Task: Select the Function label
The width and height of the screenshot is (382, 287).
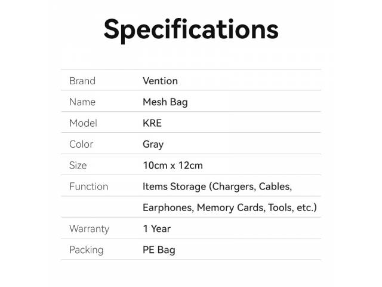Action: pos(89,187)
